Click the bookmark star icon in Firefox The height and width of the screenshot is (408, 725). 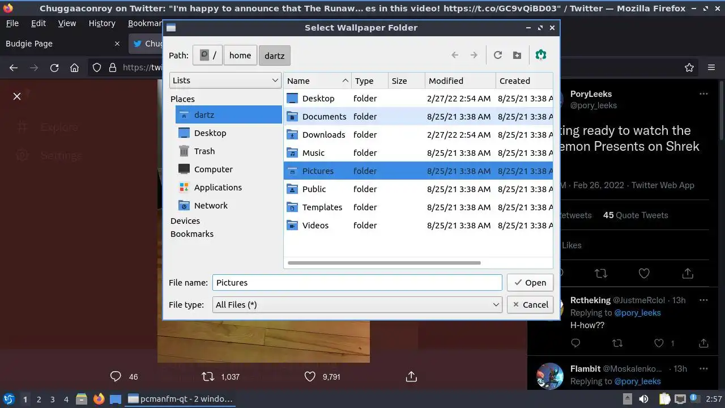(x=689, y=67)
